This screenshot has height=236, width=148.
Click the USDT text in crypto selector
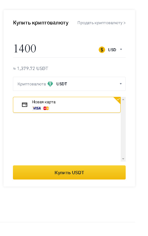pyautogui.click(x=62, y=84)
